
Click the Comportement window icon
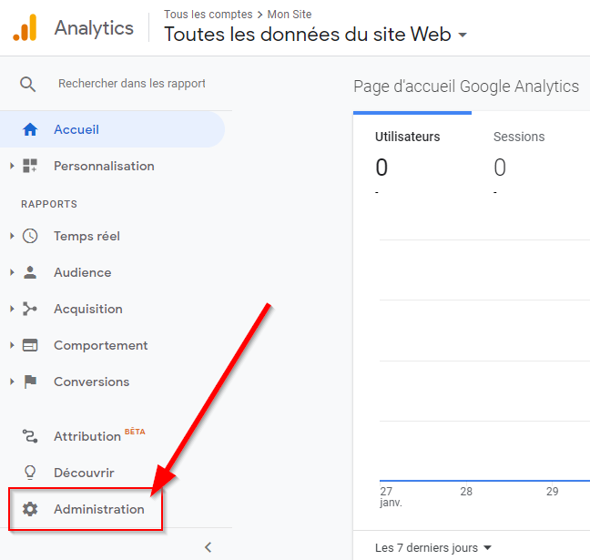30,345
